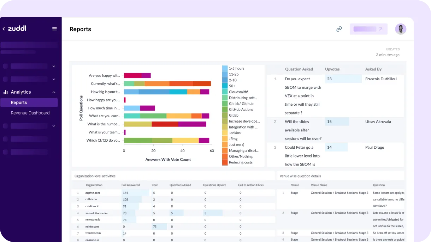Click the Analytics bar chart icon
431x242 pixels.
[6, 92]
